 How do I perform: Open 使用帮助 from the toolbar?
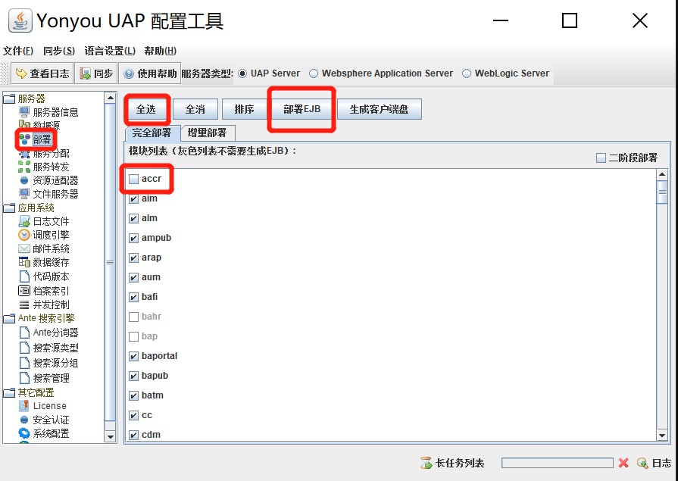coord(149,73)
